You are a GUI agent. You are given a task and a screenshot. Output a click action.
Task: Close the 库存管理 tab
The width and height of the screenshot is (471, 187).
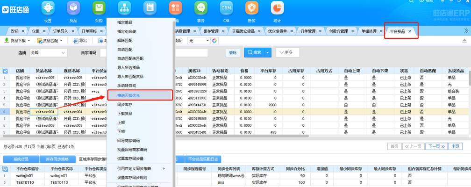click(223, 31)
